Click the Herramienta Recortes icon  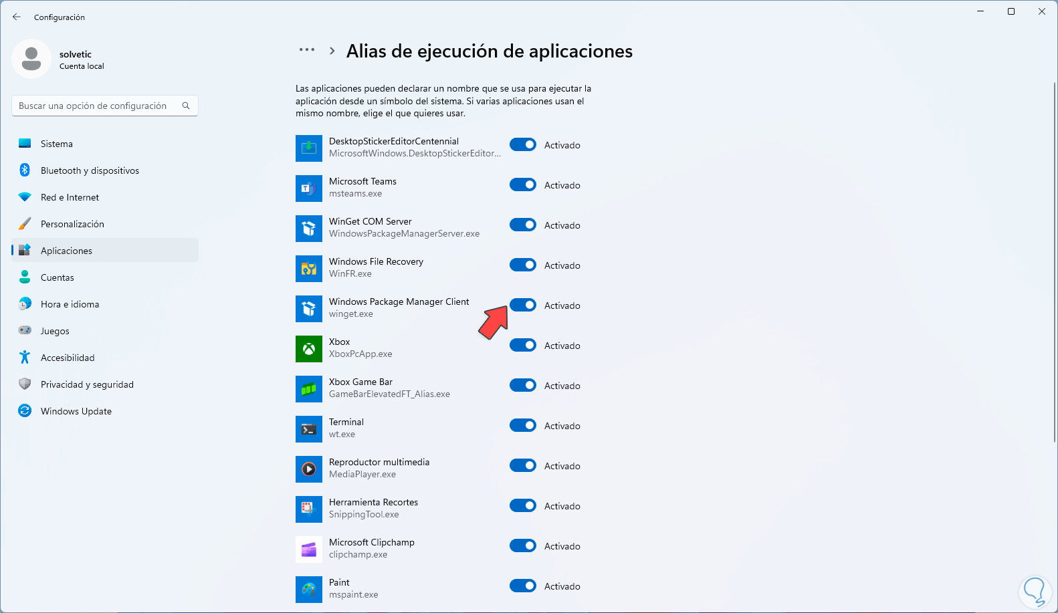tap(308, 509)
